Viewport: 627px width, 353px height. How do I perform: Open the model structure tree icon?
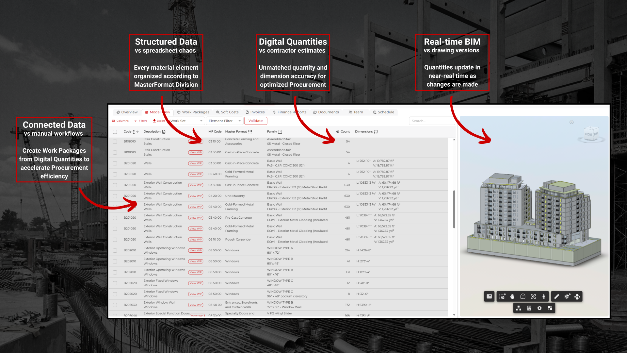(x=519, y=308)
